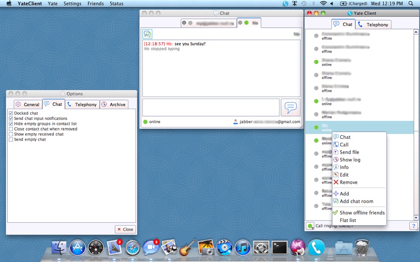This screenshot has height=262, width=420.
Task: Choose Chat from the context menu
Action: [359, 137]
